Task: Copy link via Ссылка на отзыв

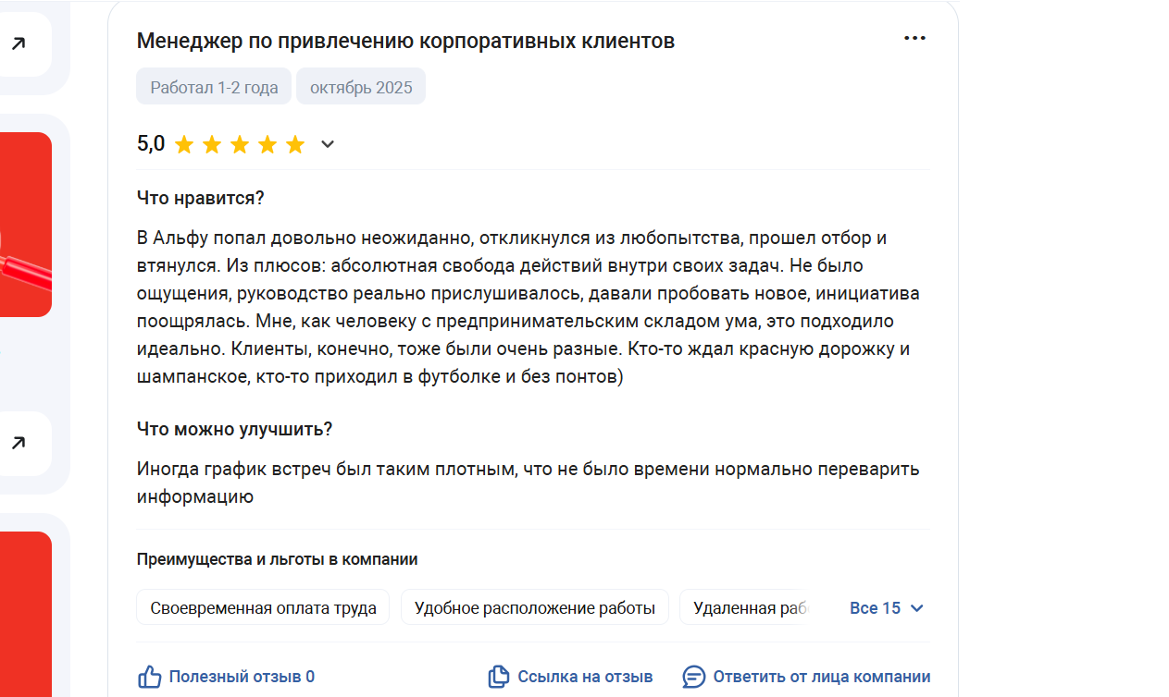Action: [x=585, y=677]
